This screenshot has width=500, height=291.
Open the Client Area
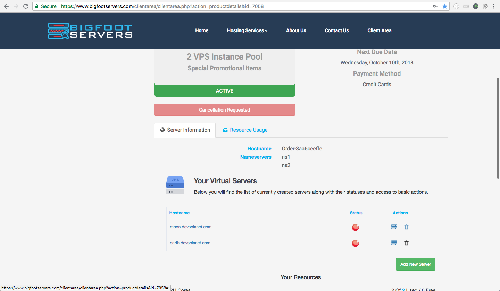380,30
